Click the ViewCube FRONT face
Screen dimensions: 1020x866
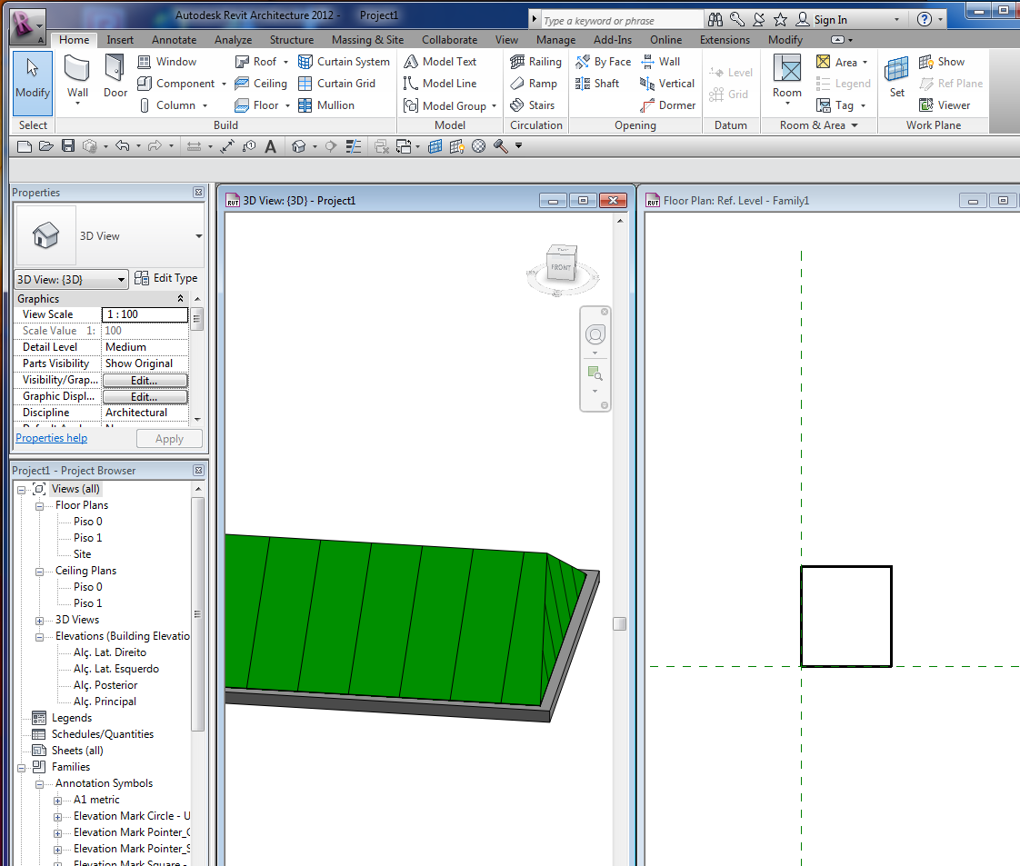click(561, 267)
